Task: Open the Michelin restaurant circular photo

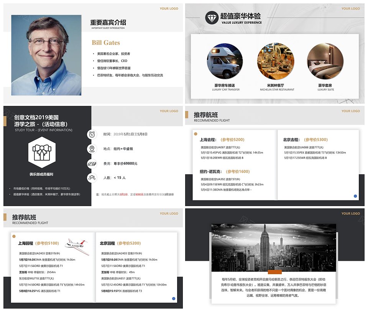Action: pyautogui.click(x=275, y=61)
